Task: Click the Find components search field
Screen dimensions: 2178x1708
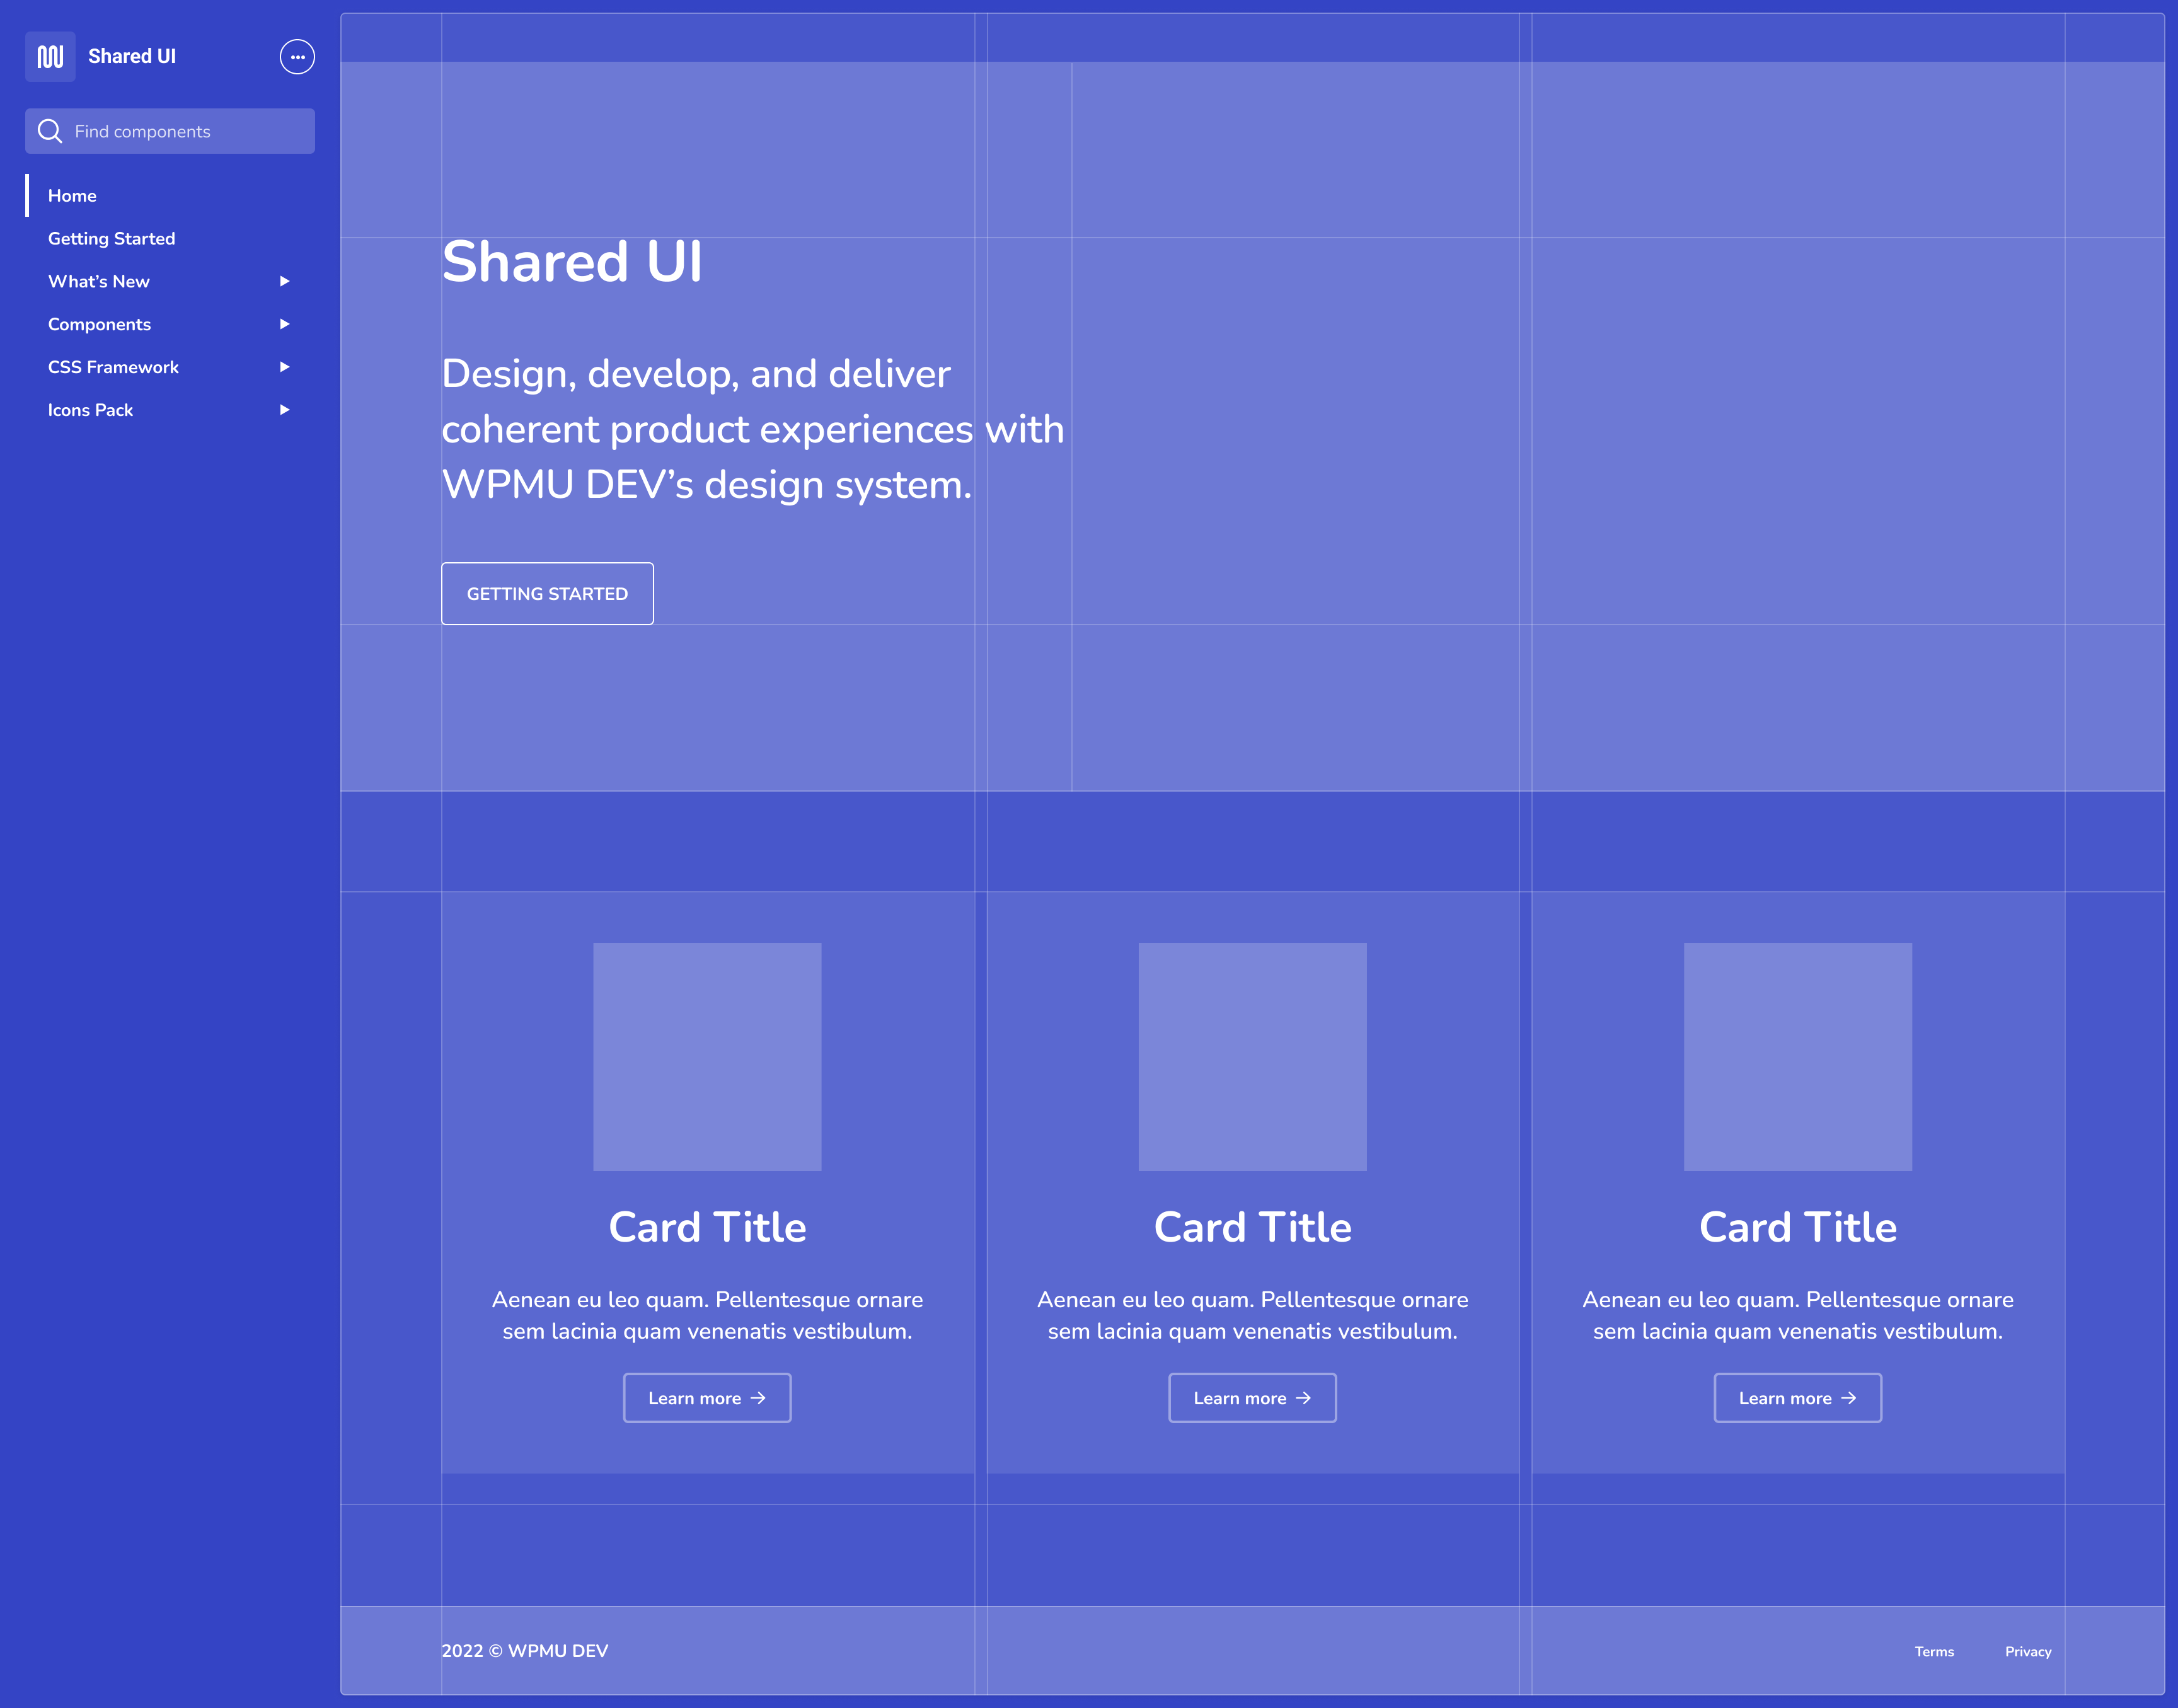Action: click(170, 130)
